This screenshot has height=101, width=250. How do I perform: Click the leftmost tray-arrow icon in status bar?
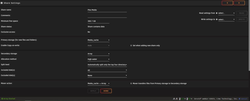coord(174,99)
